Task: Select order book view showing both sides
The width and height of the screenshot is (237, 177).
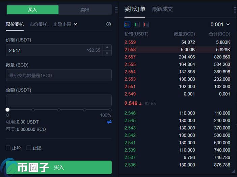Action: [127, 24]
